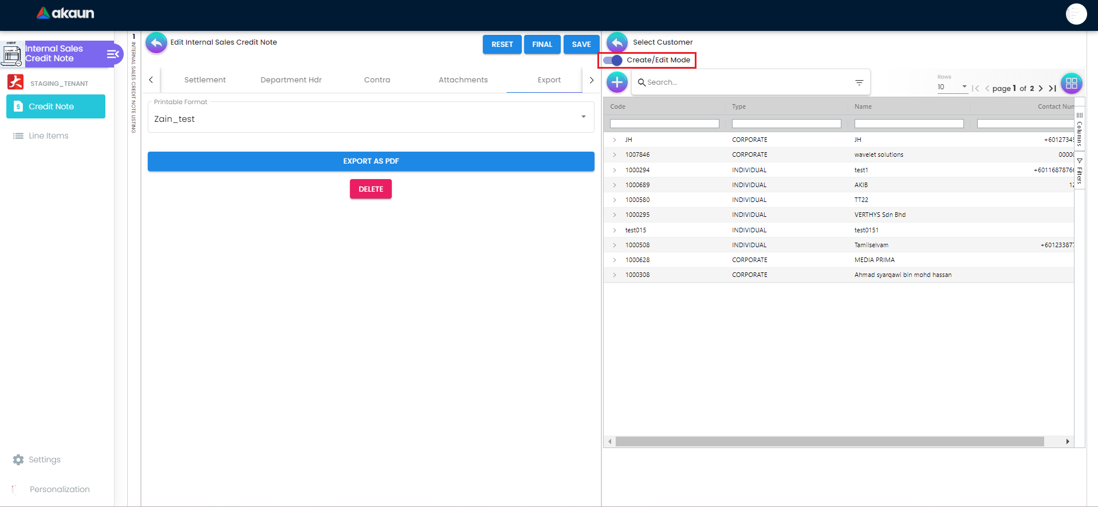Switch to the Attachments tab
This screenshot has height=507, width=1098.
click(x=463, y=80)
